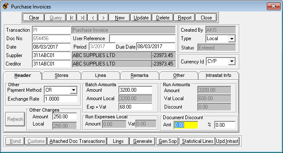Click the Transaction field PI
Image resolution: width=283 pixels, height=153 pixels.
(x=51, y=30)
